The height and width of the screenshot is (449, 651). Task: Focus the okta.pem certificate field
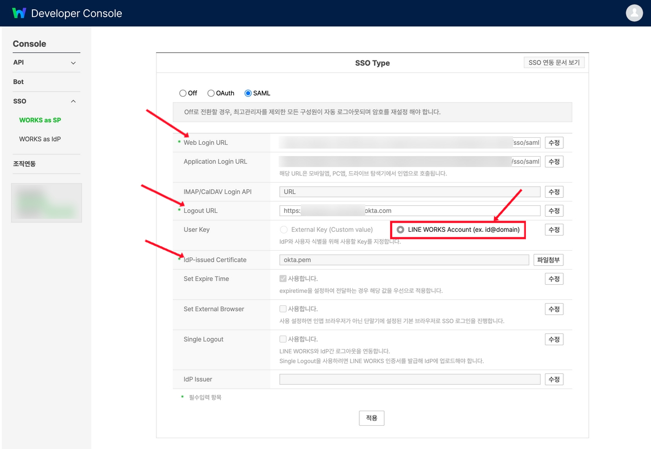(404, 260)
